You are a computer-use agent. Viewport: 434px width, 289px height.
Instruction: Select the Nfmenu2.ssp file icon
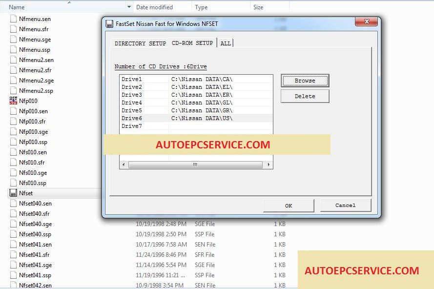[x=13, y=90]
